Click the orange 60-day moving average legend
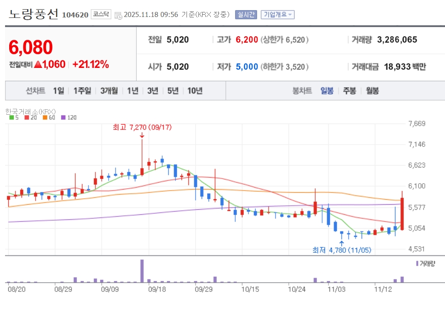 (x=48, y=117)
